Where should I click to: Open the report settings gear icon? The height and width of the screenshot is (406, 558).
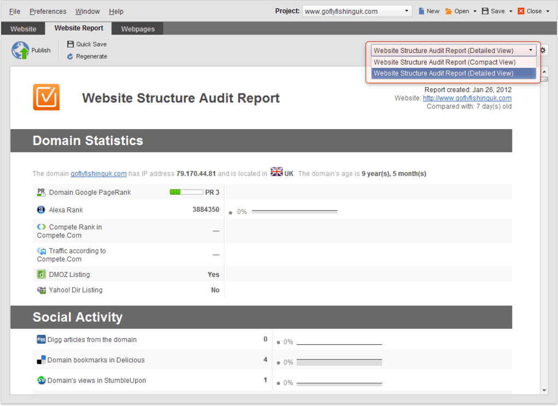pos(542,50)
